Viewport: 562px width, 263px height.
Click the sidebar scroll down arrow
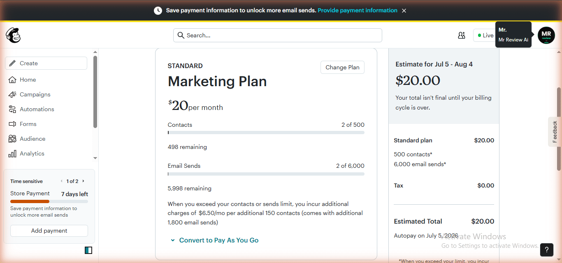pyautogui.click(x=95, y=158)
